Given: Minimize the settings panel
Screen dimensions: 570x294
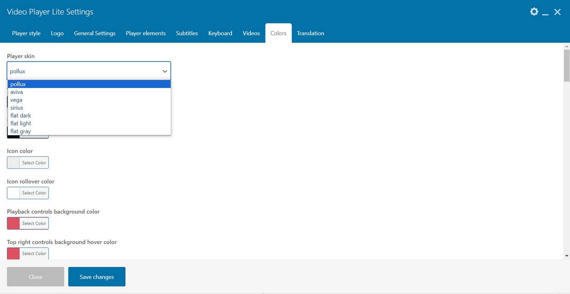Looking at the screenshot, I should (x=545, y=13).
